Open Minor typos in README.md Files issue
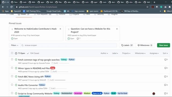 click(x=34, y=68)
